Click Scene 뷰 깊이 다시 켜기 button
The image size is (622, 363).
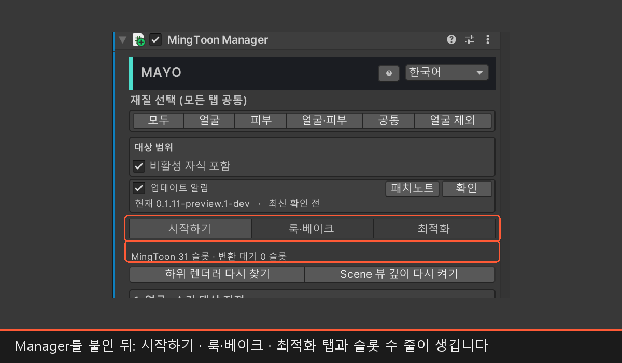coord(400,274)
